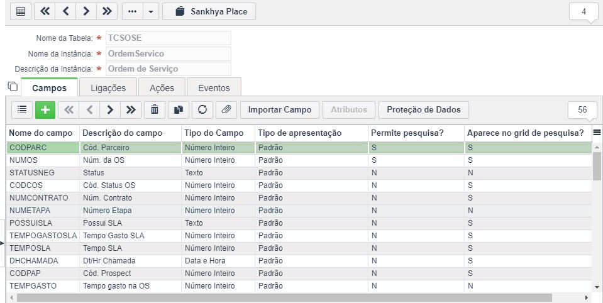Duplicate the selected field
The height and width of the screenshot is (303, 603).
click(x=179, y=110)
